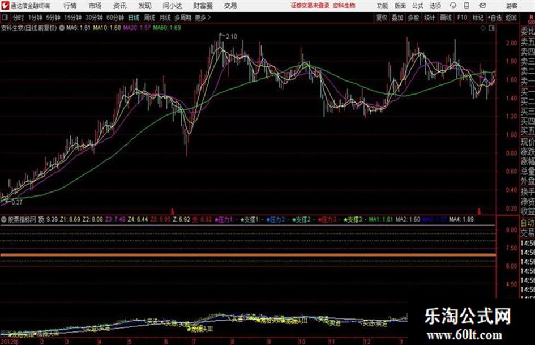The width and height of the screenshot is (535, 345).
Task: Click the 证券交易未登录 login link
Action: (x=310, y=6)
